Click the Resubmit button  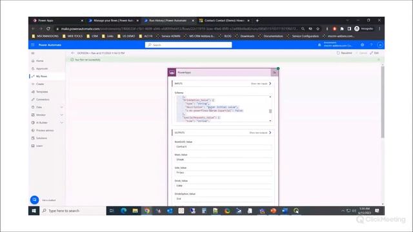(344, 53)
